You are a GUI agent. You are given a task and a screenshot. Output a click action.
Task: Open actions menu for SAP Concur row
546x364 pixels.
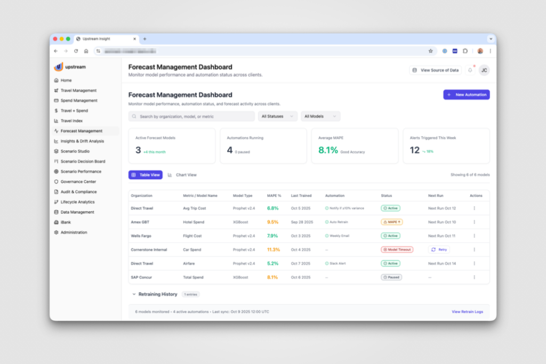474,277
